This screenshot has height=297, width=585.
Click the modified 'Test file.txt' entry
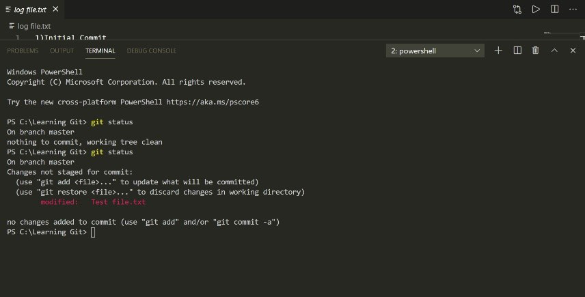tap(118, 202)
